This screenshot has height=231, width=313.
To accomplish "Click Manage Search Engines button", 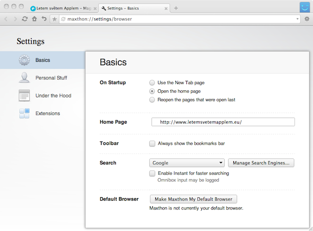I will [261, 163].
